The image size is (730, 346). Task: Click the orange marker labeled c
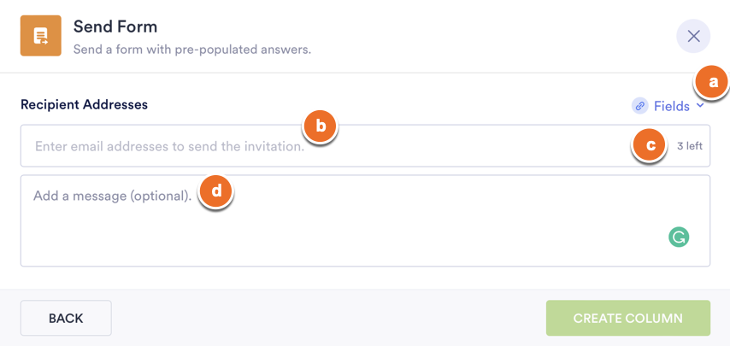click(x=651, y=146)
